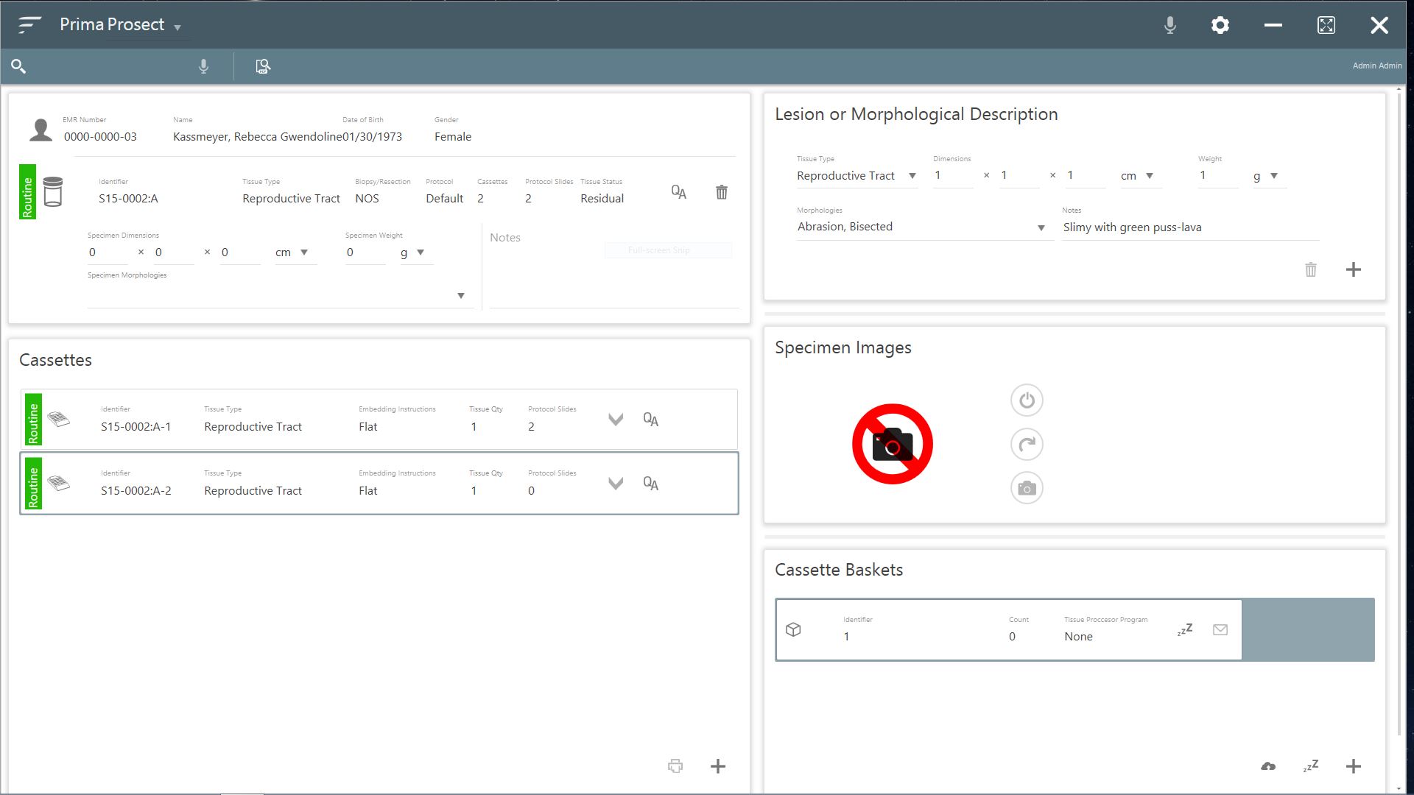Click the no-camera specimen image placeholder
The image size is (1414, 795).
[x=893, y=444]
